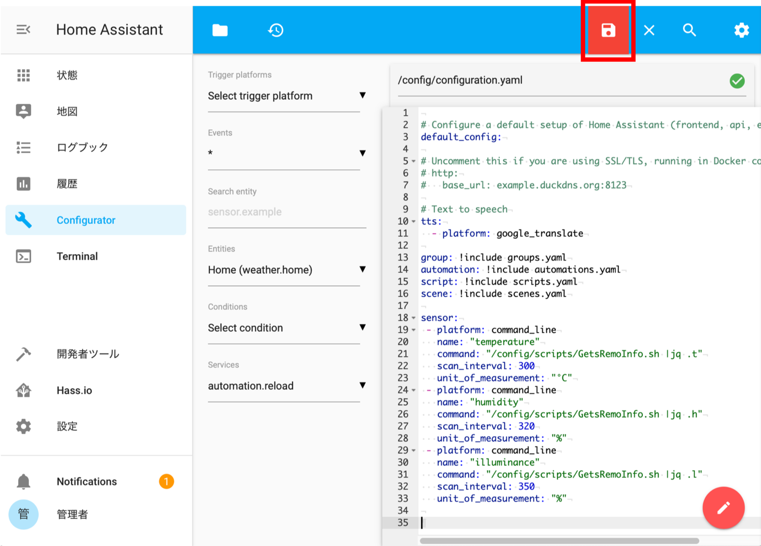Click the list icon beside ログブック
The image size is (761, 546).
tap(24, 147)
